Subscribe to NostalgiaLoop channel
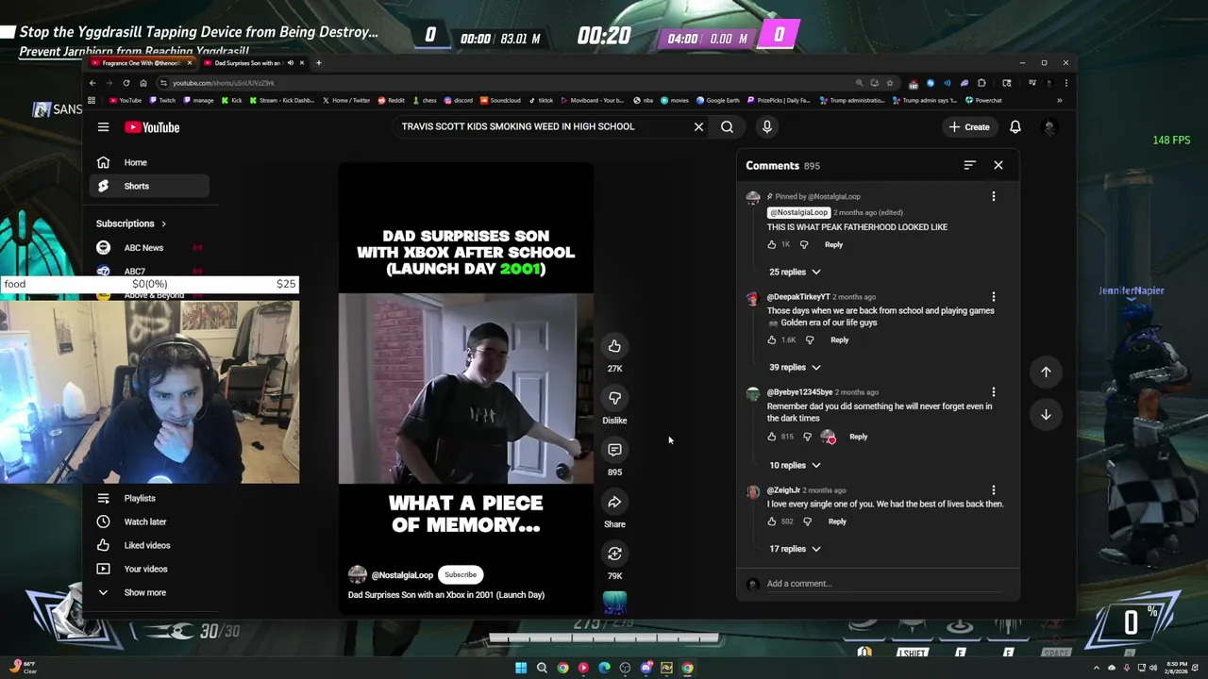1208x679 pixels. (461, 574)
